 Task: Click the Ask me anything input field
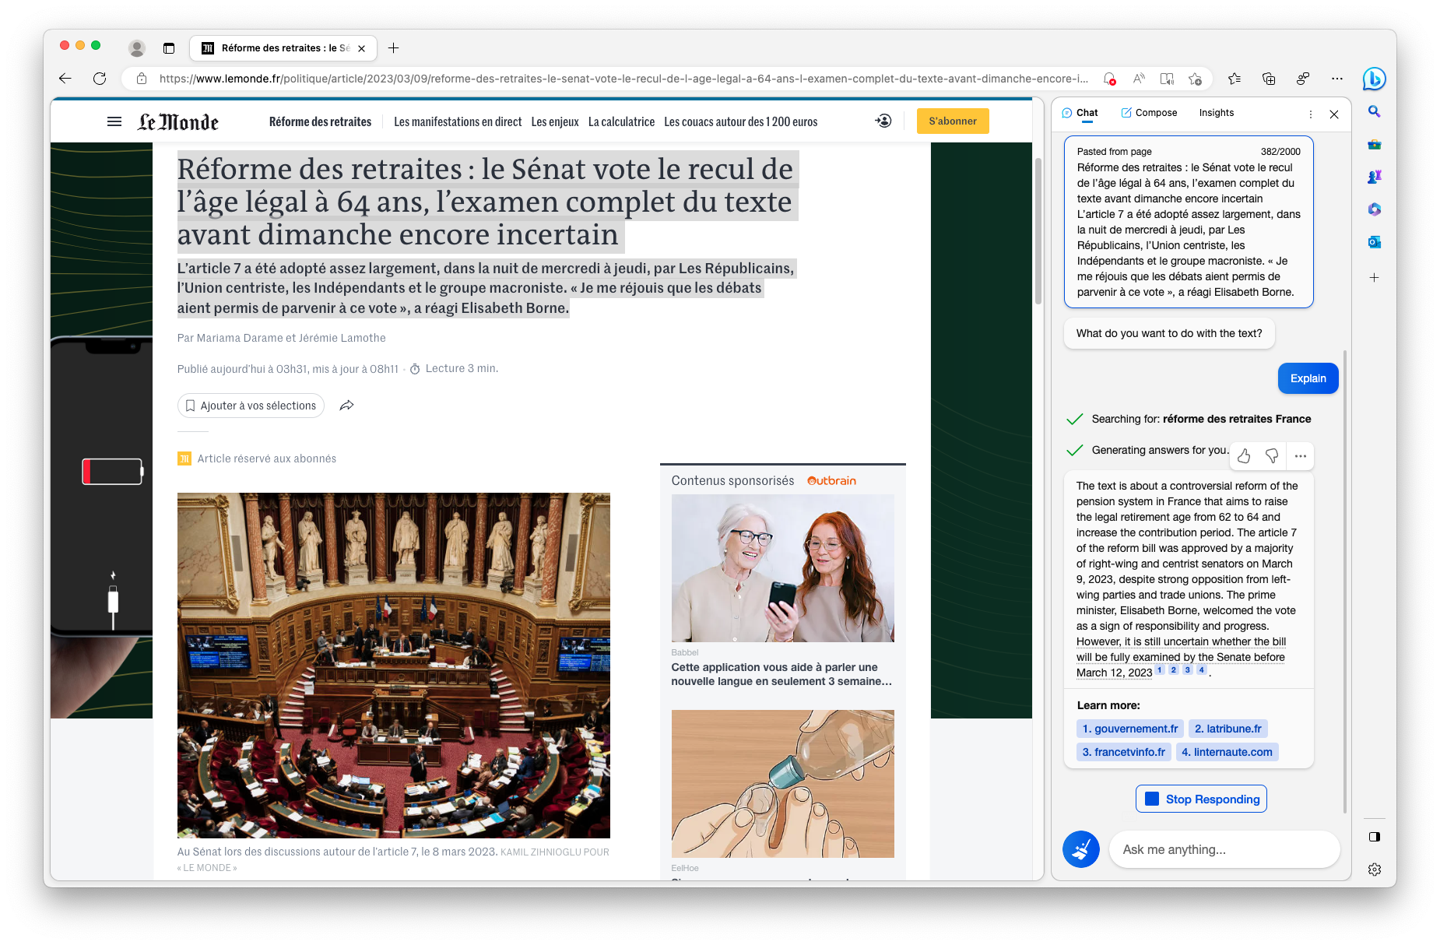tap(1224, 849)
